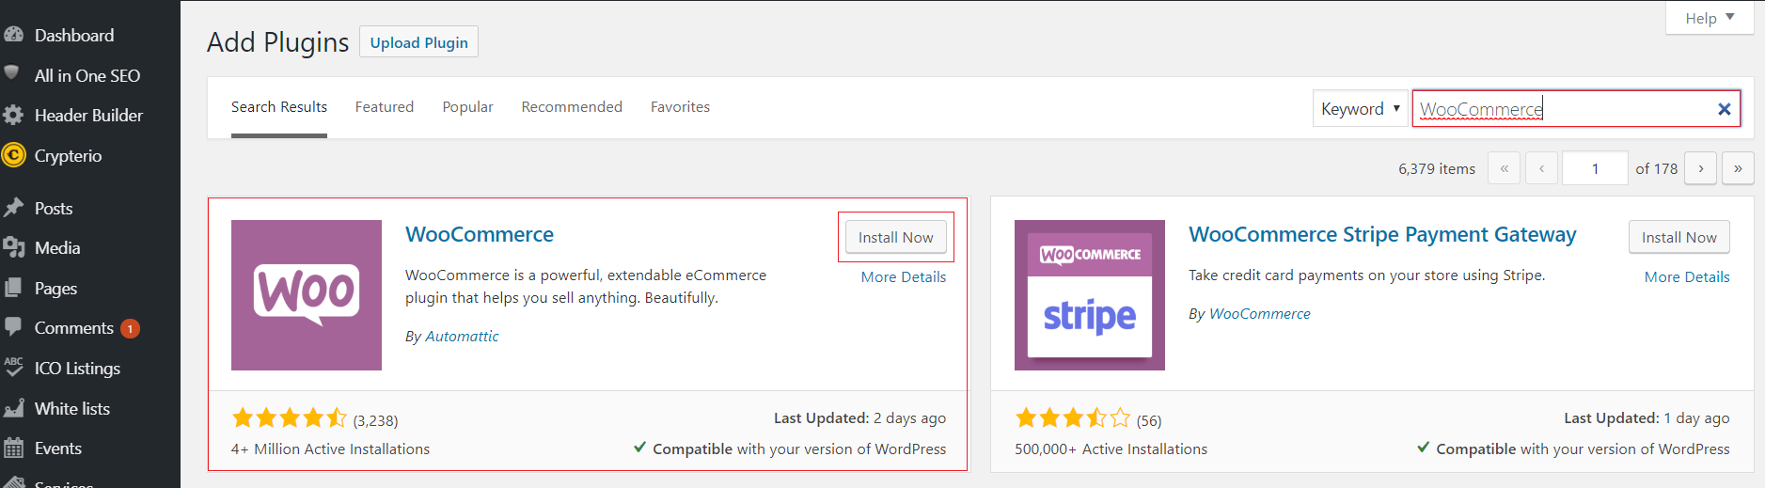
Task: Click the Media library icon
Action: pyautogui.click(x=13, y=247)
